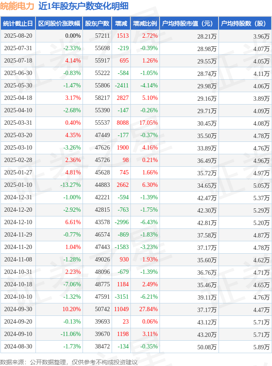Click the 27.84% change ratio cell
Viewport: 272px width, 366px height.
pos(148,309)
